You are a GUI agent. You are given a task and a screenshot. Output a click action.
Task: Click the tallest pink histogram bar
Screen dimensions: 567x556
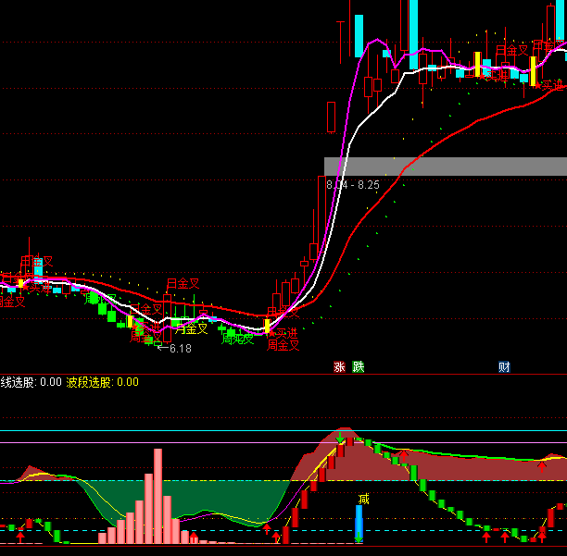[157, 497]
